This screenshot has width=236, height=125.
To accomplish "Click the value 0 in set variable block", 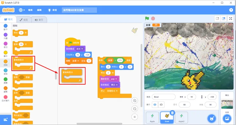I will (x=89, y=61).
